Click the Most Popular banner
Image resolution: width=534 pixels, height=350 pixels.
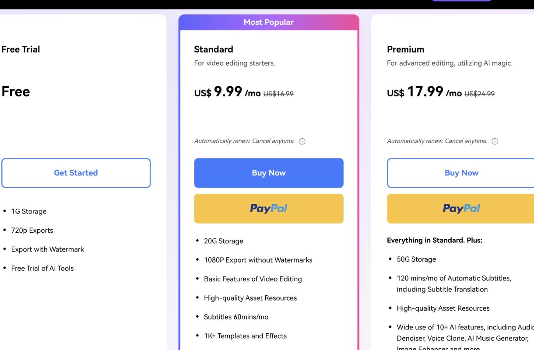click(x=269, y=22)
